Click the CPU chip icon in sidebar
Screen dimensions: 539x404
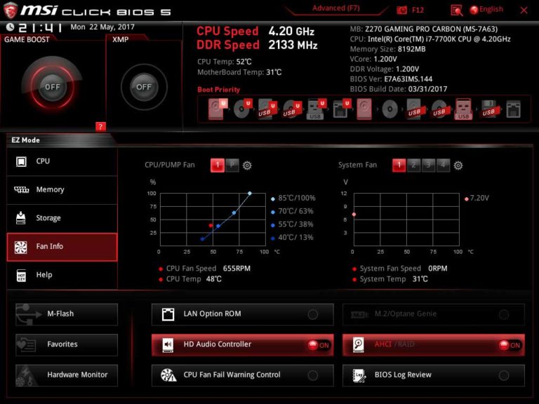click(21, 161)
